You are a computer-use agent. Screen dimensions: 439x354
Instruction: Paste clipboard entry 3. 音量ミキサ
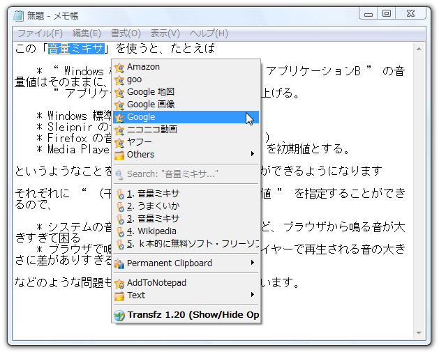pyautogui.click(x=186, y=218)
